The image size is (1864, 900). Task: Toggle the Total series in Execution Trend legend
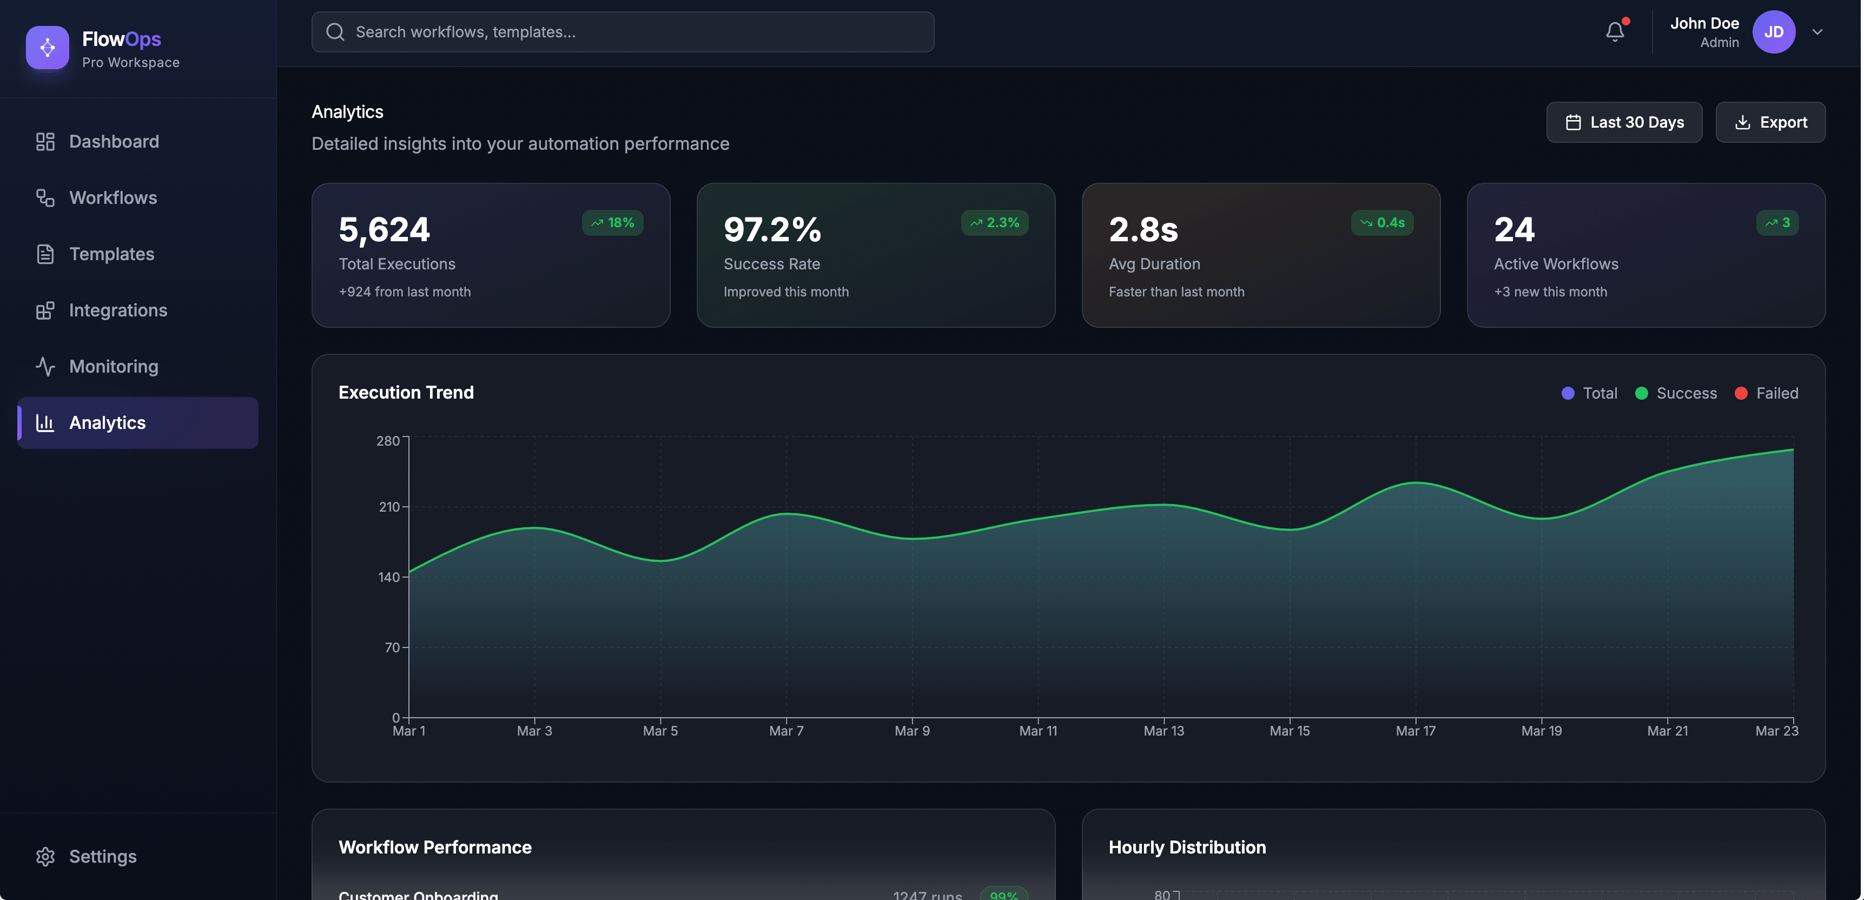tap(1589, 393)
